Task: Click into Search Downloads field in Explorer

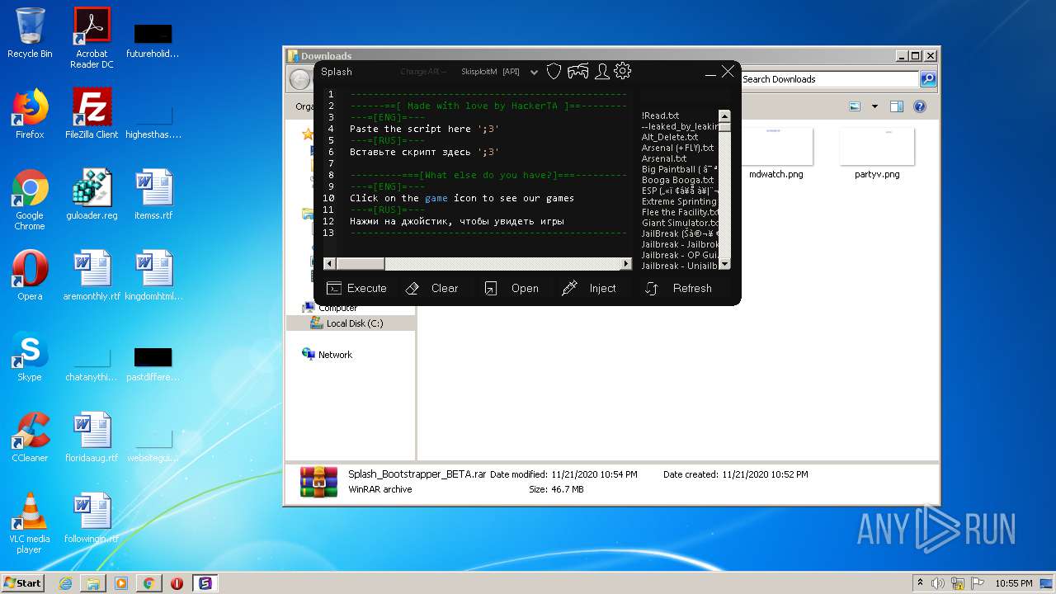Action: coord(828,79)
